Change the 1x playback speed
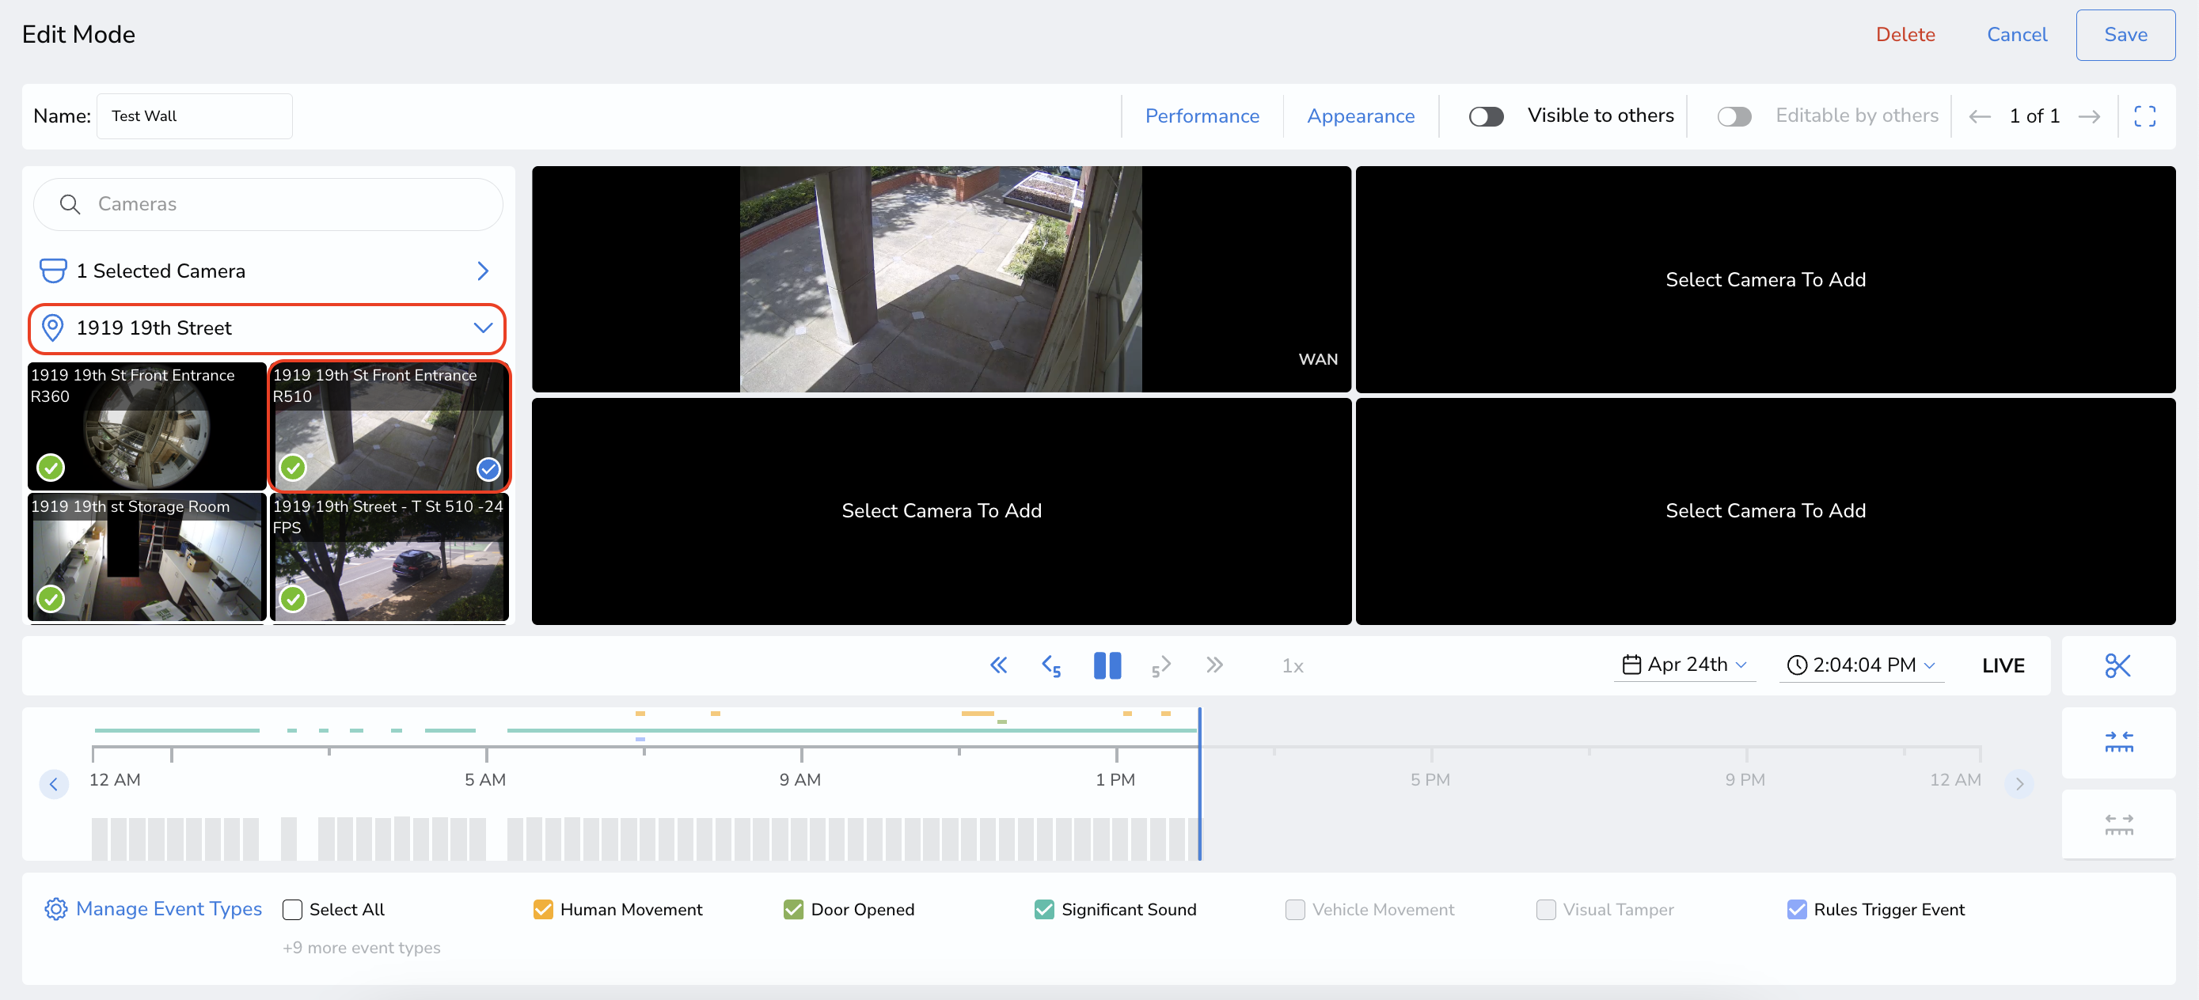Screen dimensions: 2199x1000 1293,665
